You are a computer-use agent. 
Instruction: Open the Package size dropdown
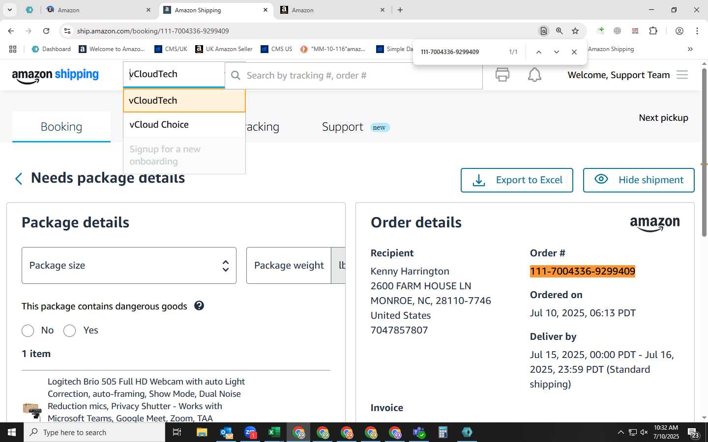[129, 265]
